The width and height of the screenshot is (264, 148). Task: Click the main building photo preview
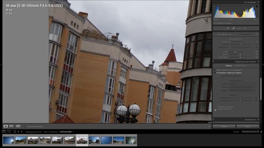130,62
